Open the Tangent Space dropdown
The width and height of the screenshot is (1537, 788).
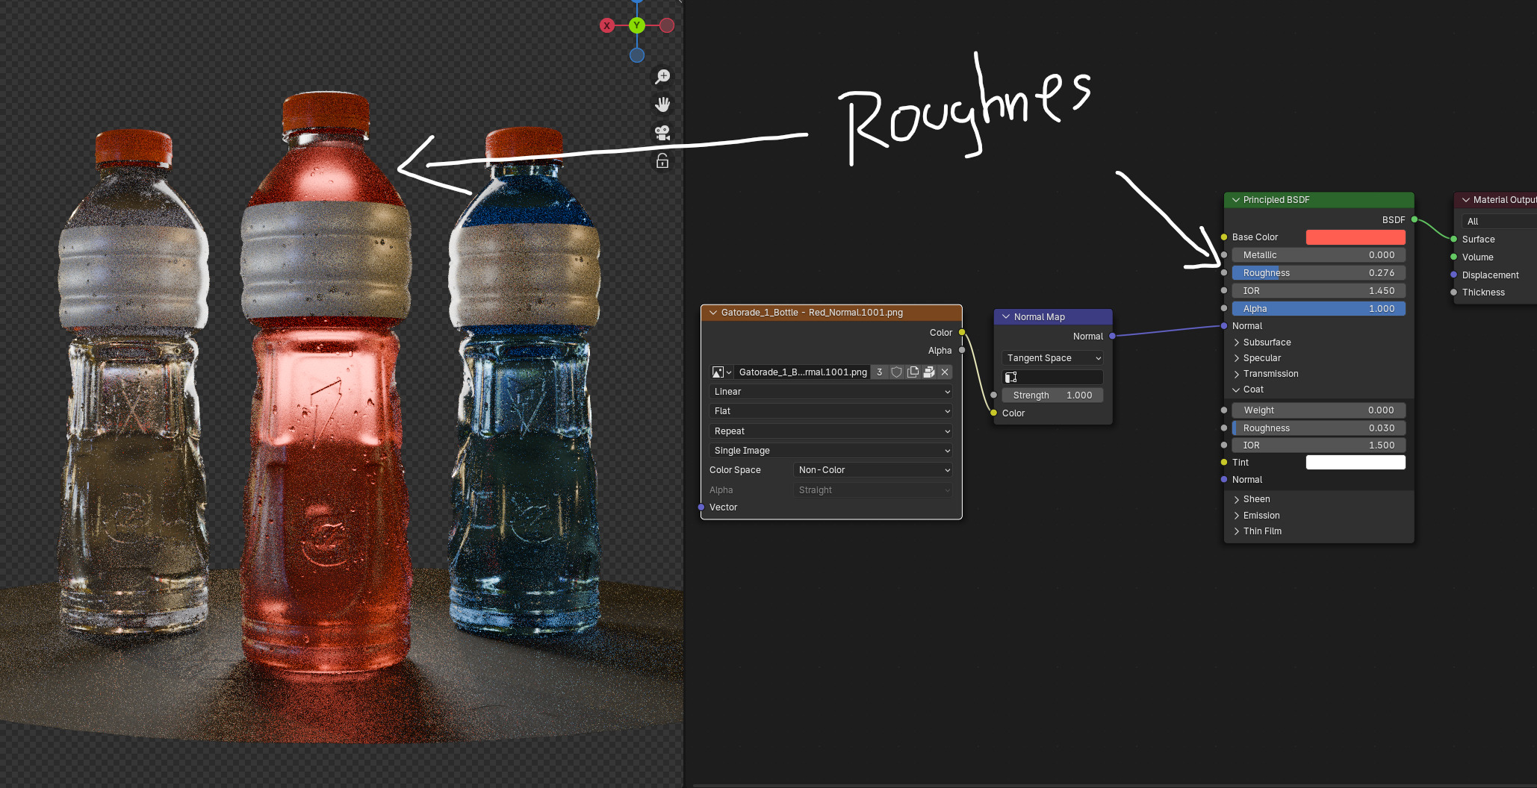1052,358
